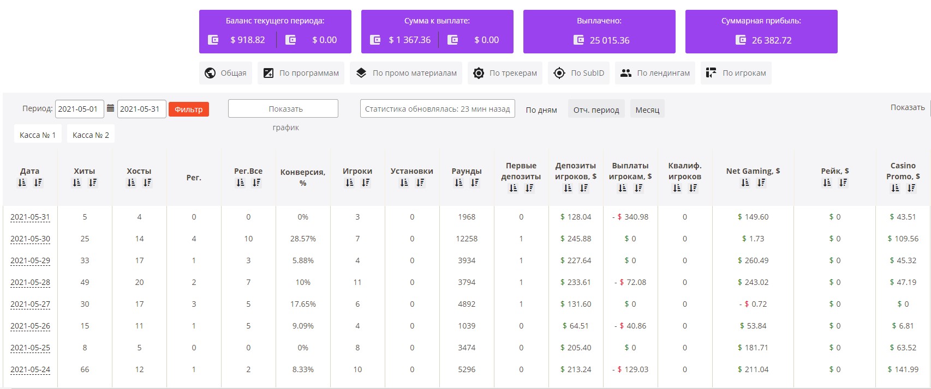931x389 pixels.
Task: Sort Рейк column ascending
Action: tap(827, 183)
